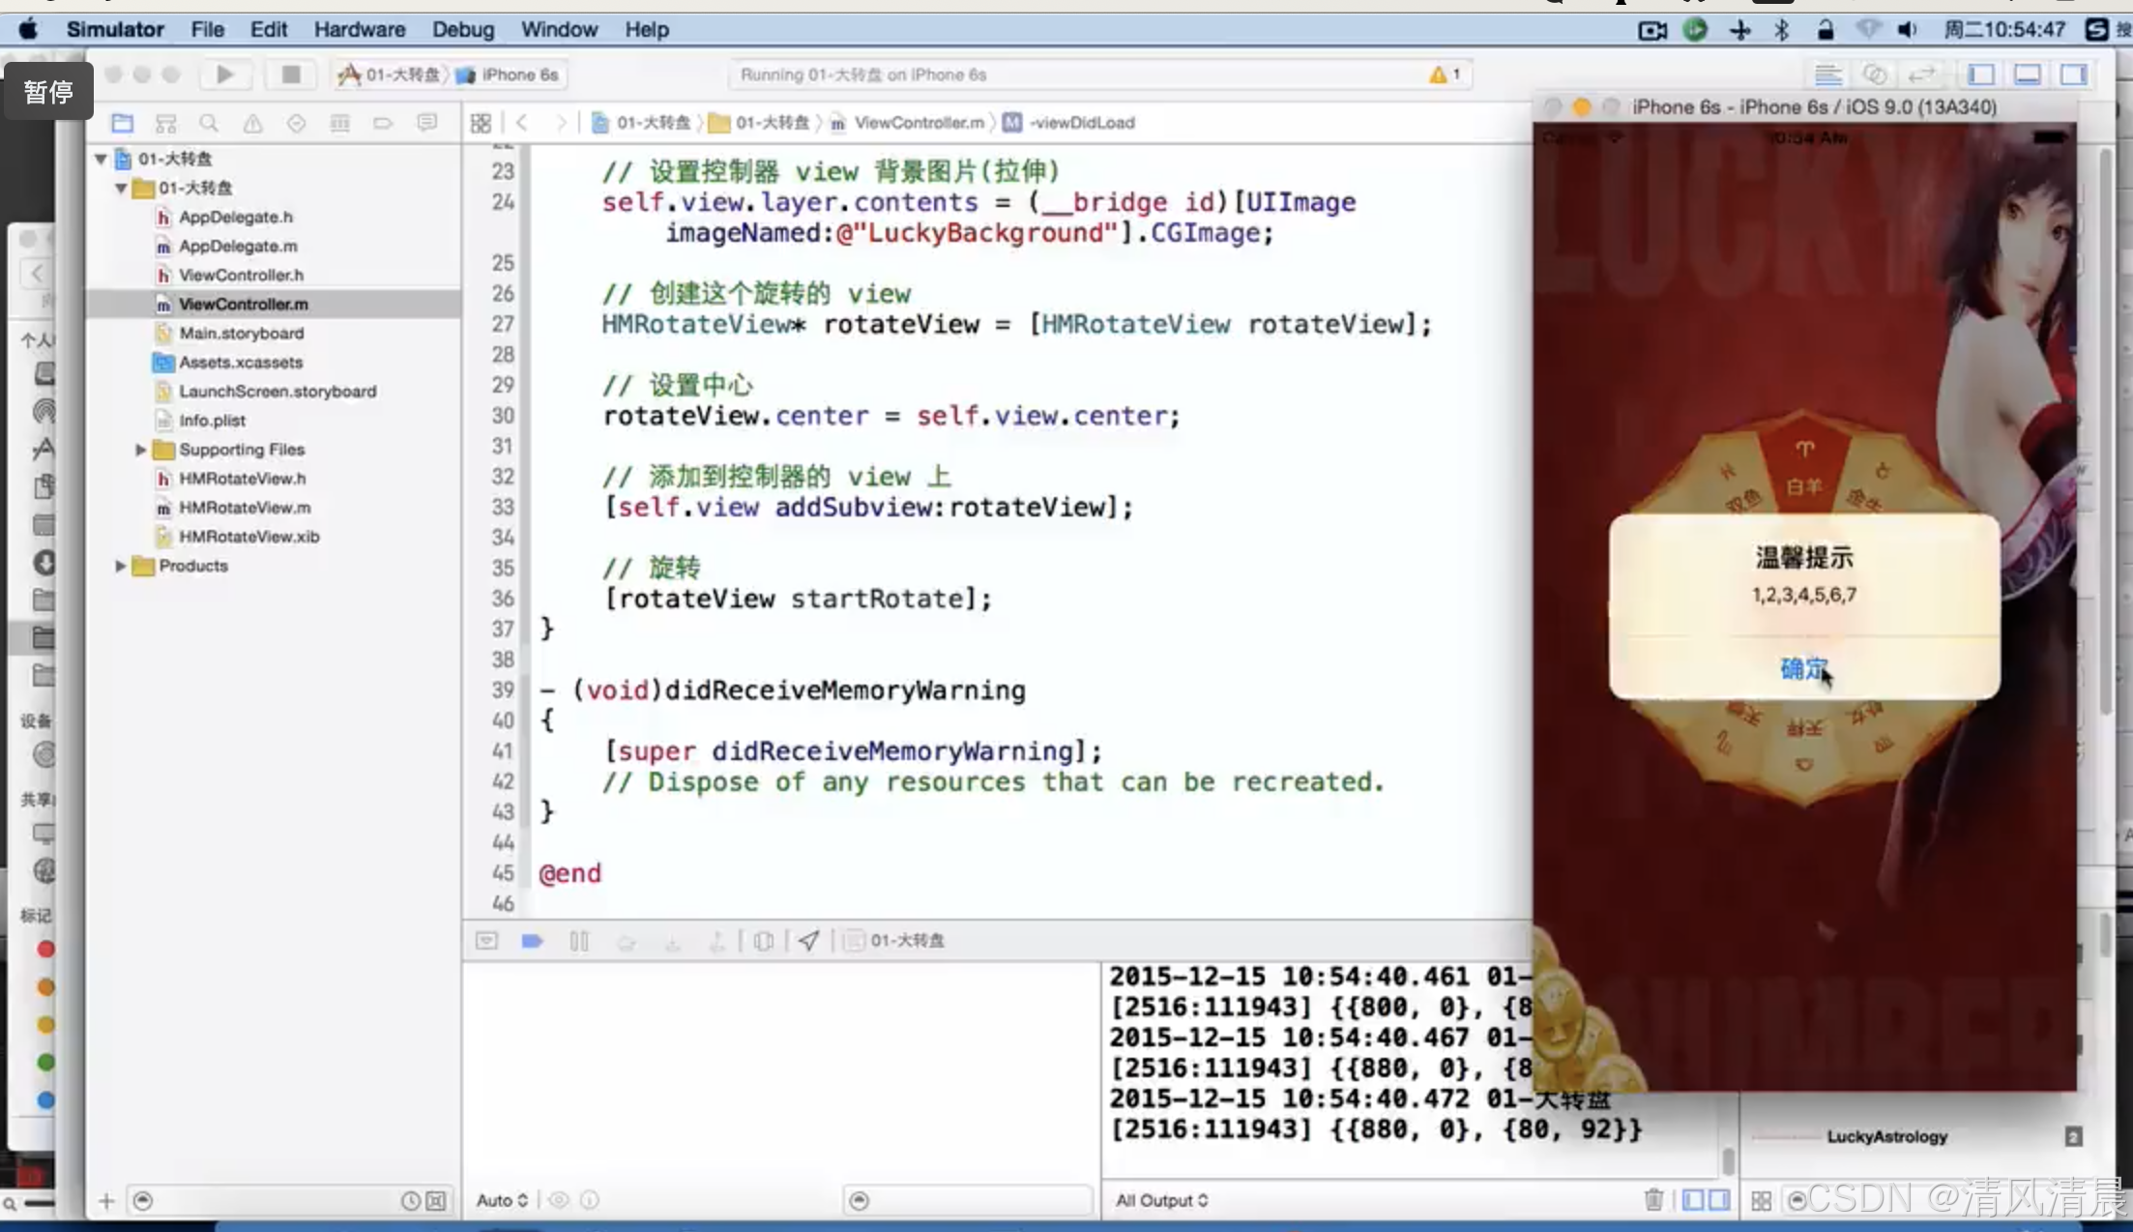This screenshot has height=1232, width=2133.
Task: Show the variables view pane toggle
Action: pos(1692,1200)
